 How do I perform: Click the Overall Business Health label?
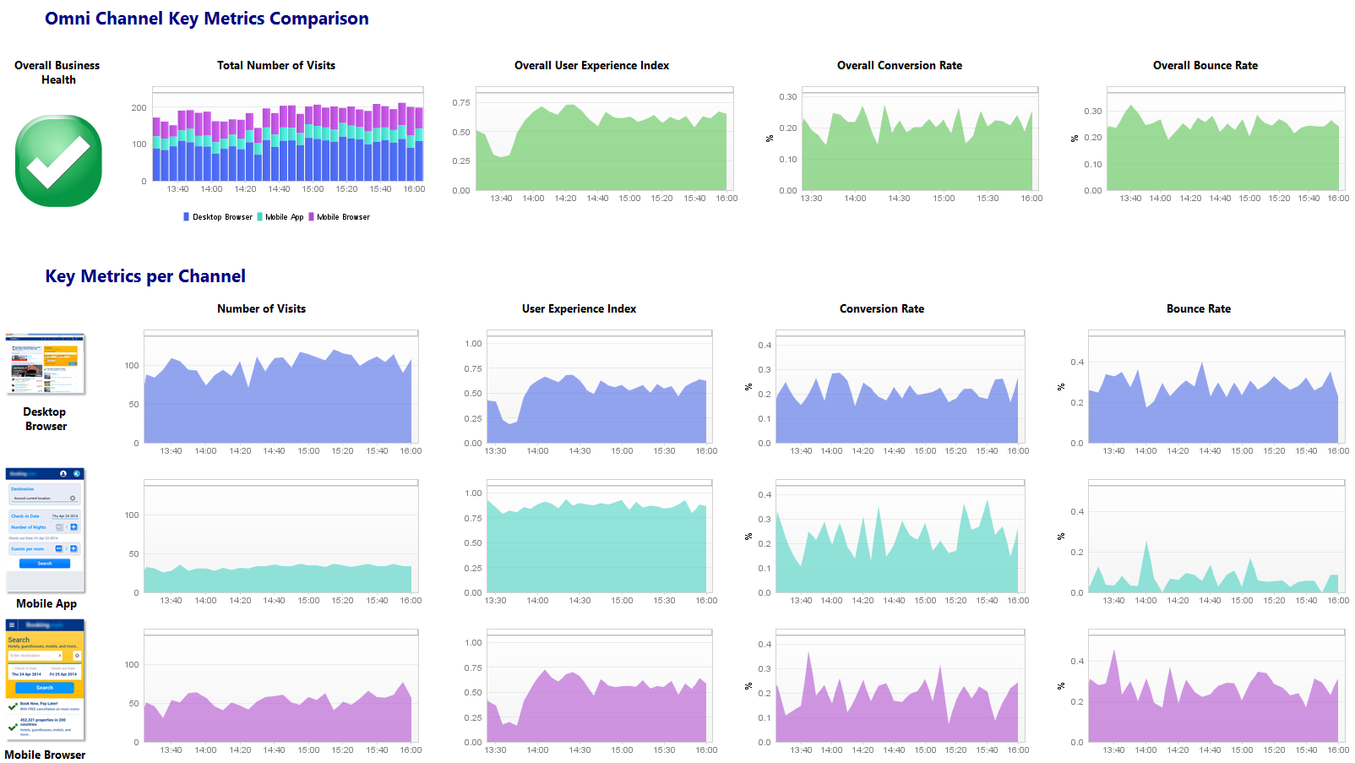tap(57, 73)
